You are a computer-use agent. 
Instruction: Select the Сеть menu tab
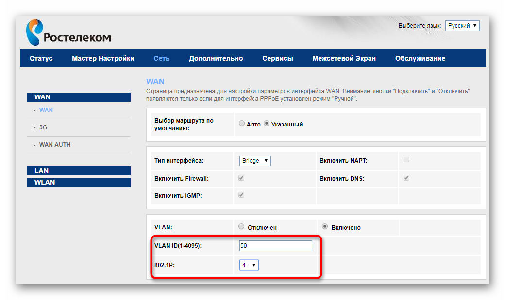(x=161, y=58)
